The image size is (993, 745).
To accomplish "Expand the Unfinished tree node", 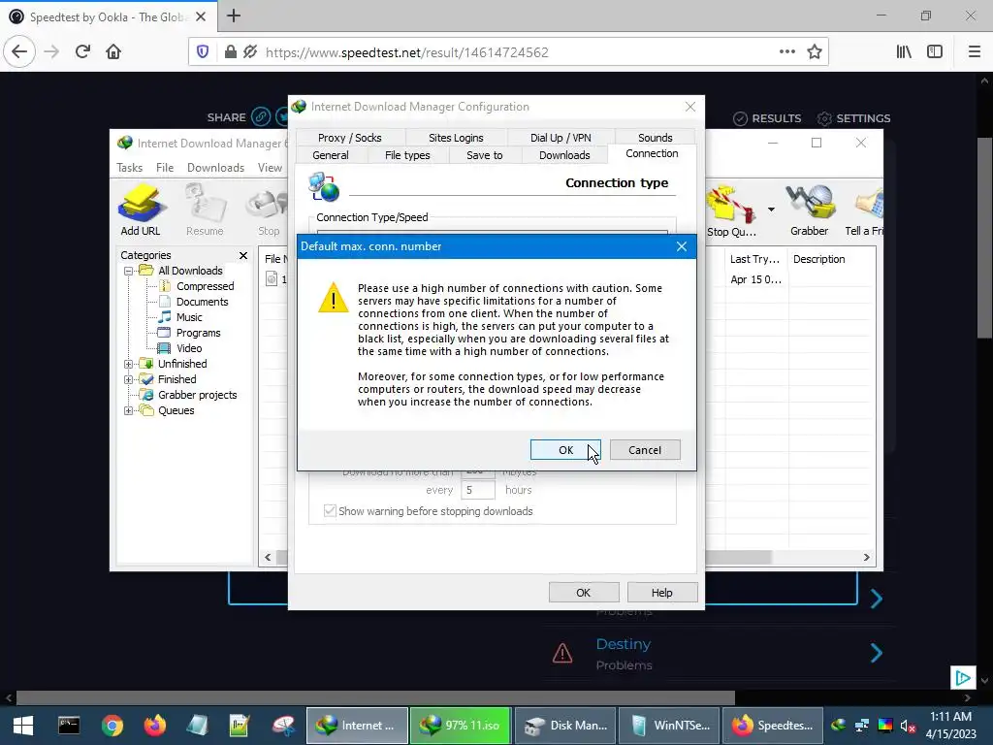I will [x=129, y=365].
